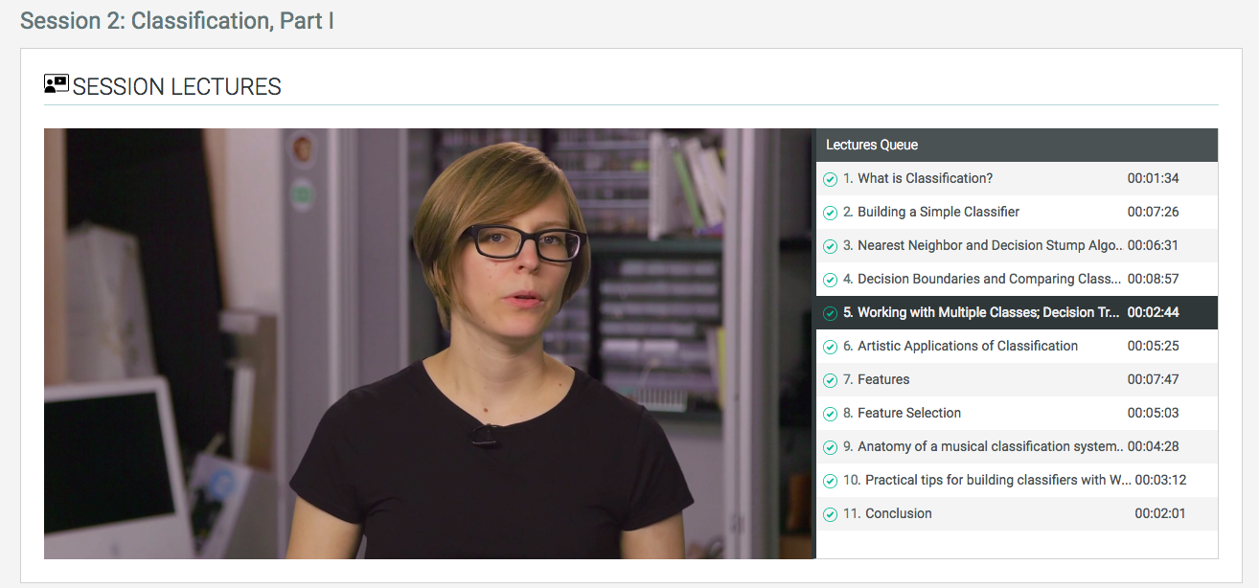This screenshot has height=588, width=1259.
Task: Click the lecture video to play or pause
Action: 428,343
